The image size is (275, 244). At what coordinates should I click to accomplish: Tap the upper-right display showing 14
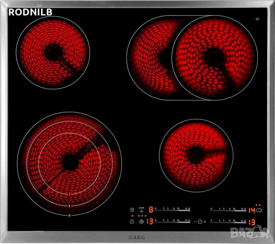(252, 211)
